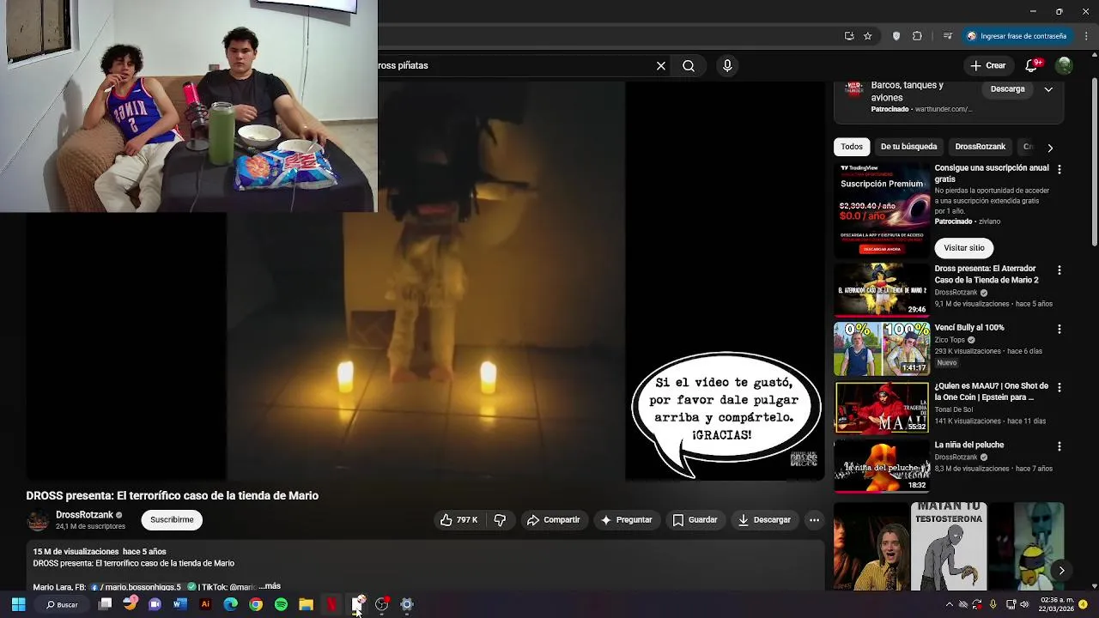Open the Quien es MAAU thumbnail
The height and width of the screenshot is (618, 1099).
pyautogui.click(x=882, y=408)
